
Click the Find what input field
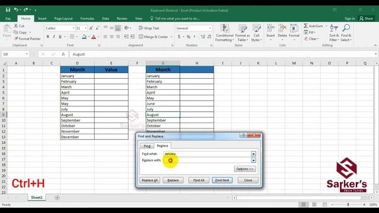pyautogui.click(x=207, y=154)
